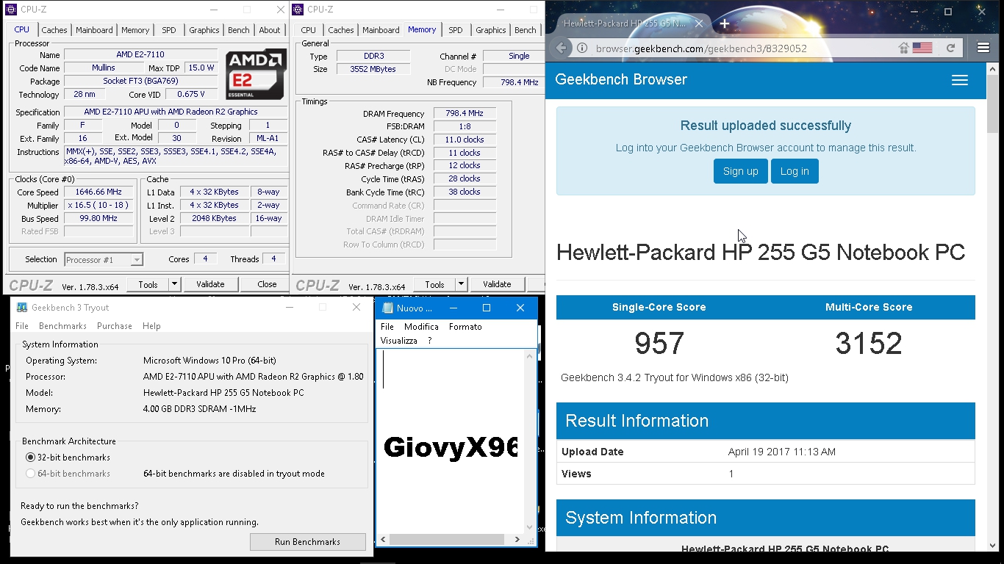Click the CPU-Z title bar icon in Memory window

[x=298, y=10]
